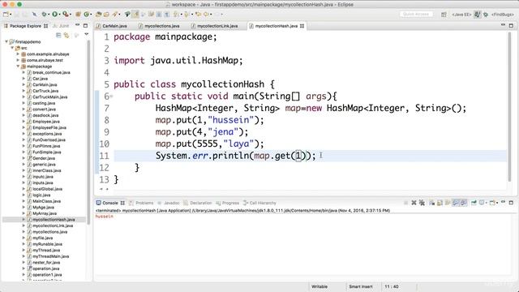Switch to the Debug perspective icon
The height and width of the screenshot is (292, 519).
tap(486, 15)
